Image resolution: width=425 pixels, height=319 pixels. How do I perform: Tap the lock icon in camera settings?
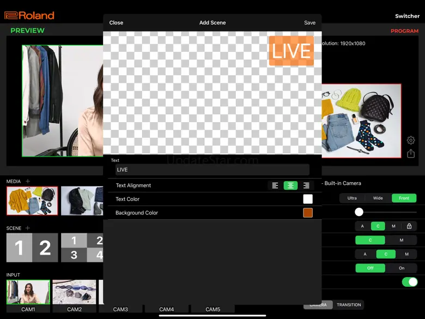tap(409, 226)
